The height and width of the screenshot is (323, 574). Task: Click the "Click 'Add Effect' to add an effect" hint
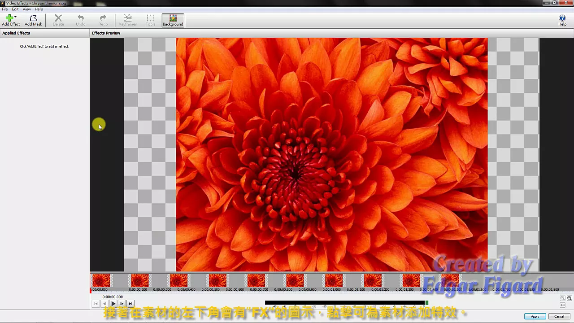[44, 46]
